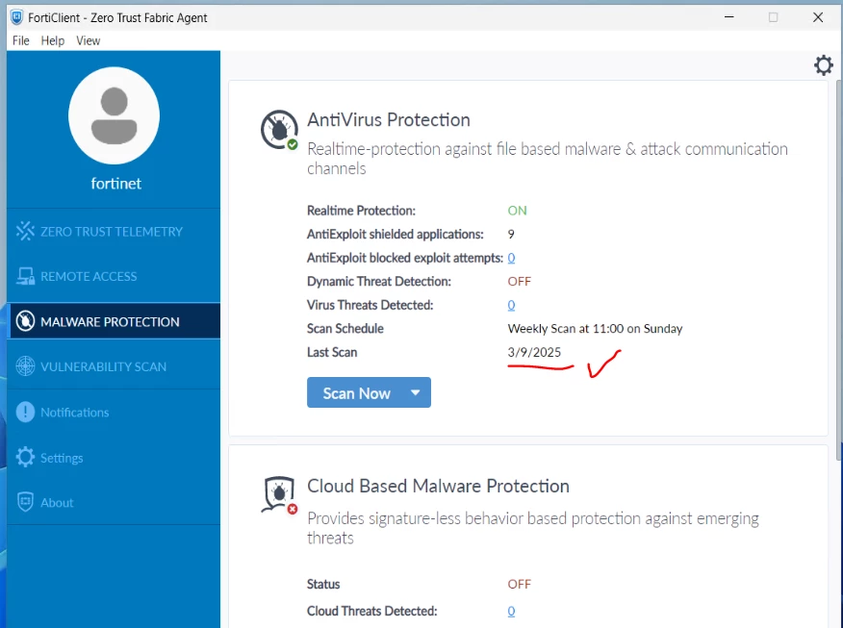
Task: Click the Notifications exclamation icon
Action: [25, 412]
